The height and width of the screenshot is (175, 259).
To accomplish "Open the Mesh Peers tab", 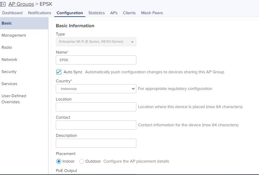I will pos(152,13).
